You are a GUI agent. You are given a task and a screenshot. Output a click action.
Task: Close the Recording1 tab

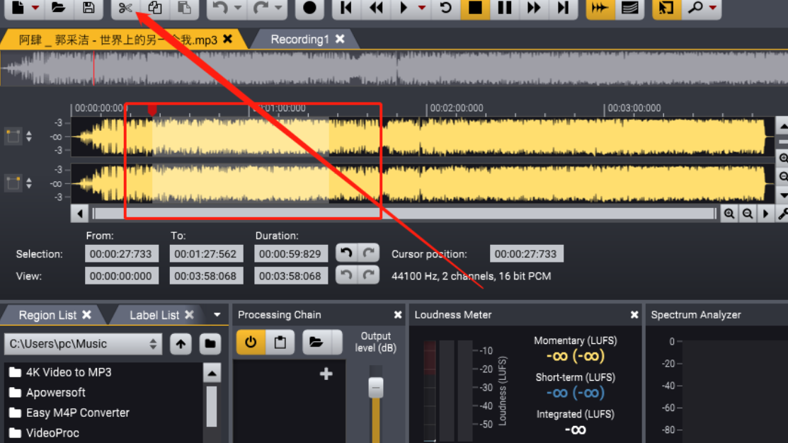(x=341, y=39)
